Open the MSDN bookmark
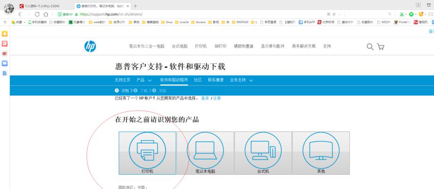 pyautogui.click(x=383, y=22)
